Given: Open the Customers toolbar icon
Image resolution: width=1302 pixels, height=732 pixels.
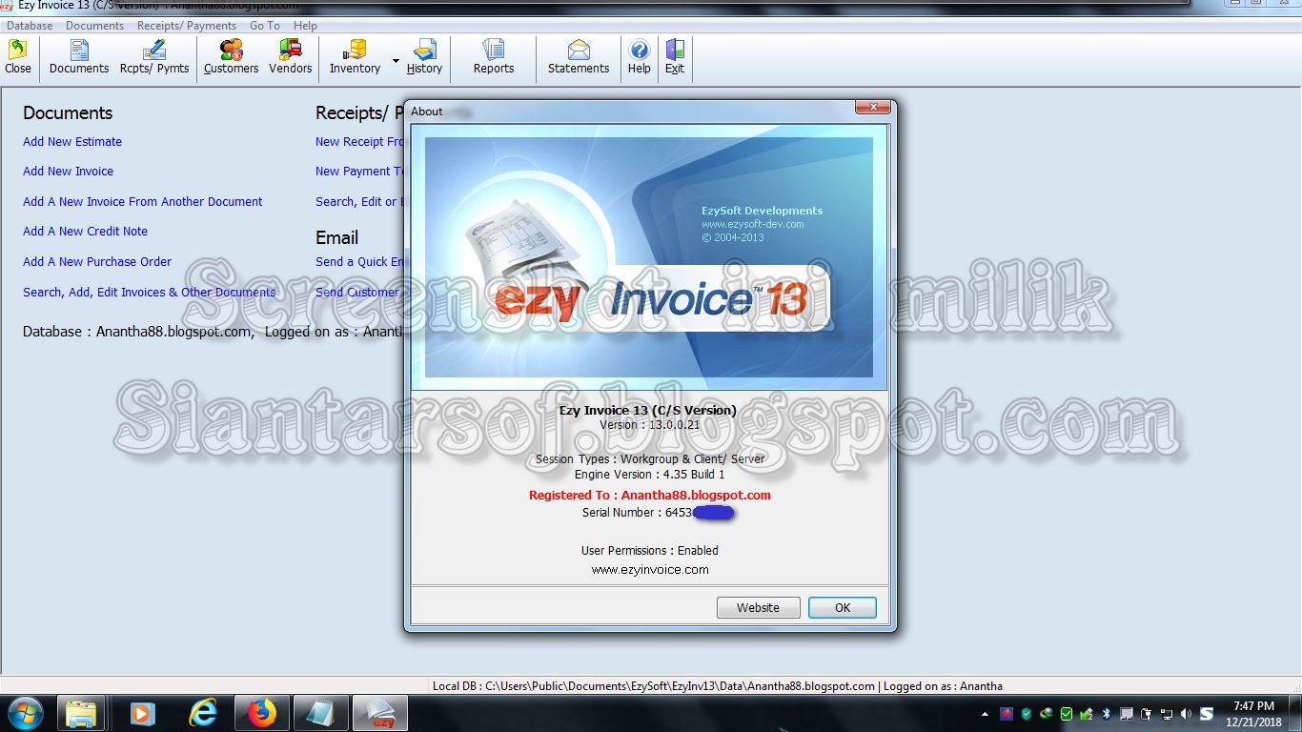Looking at the screenshot, I should (x=231, y=57).
